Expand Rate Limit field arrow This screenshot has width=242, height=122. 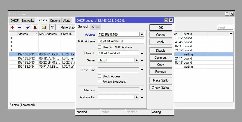pyautogui.click(x=142, y=90)
